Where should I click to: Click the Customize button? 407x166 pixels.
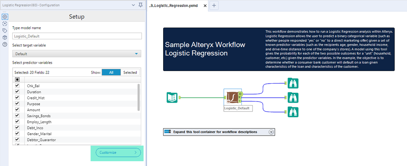118,153
